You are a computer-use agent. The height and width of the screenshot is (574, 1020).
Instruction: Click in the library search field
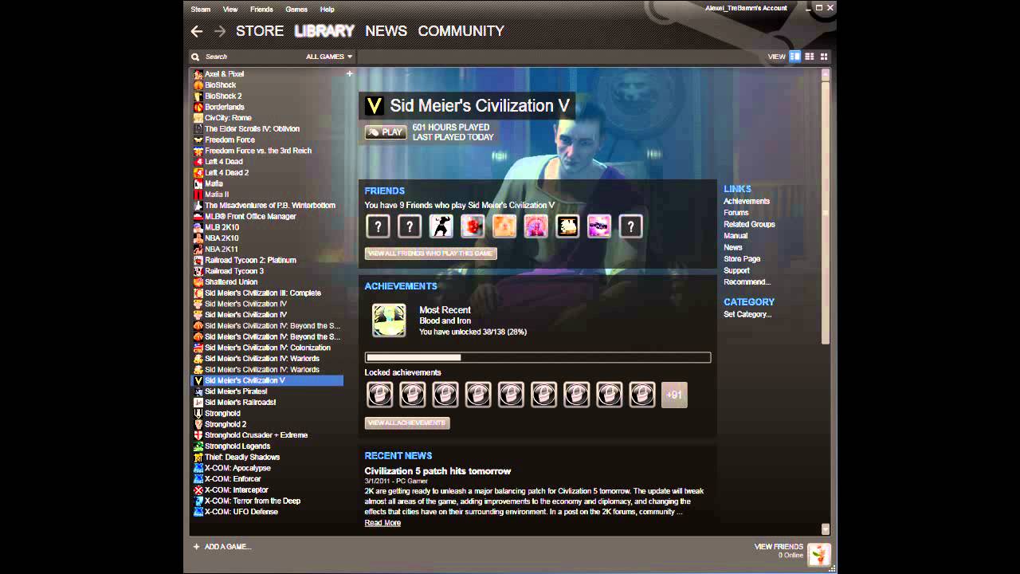251,57
